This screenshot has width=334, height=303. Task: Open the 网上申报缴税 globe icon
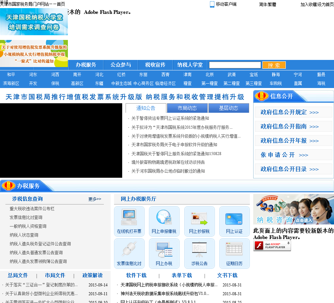click(164, 221)
